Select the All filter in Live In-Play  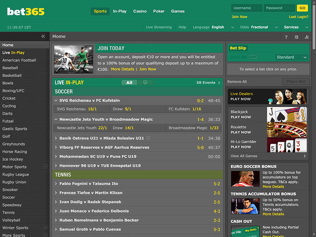click(x=129, y=83)
